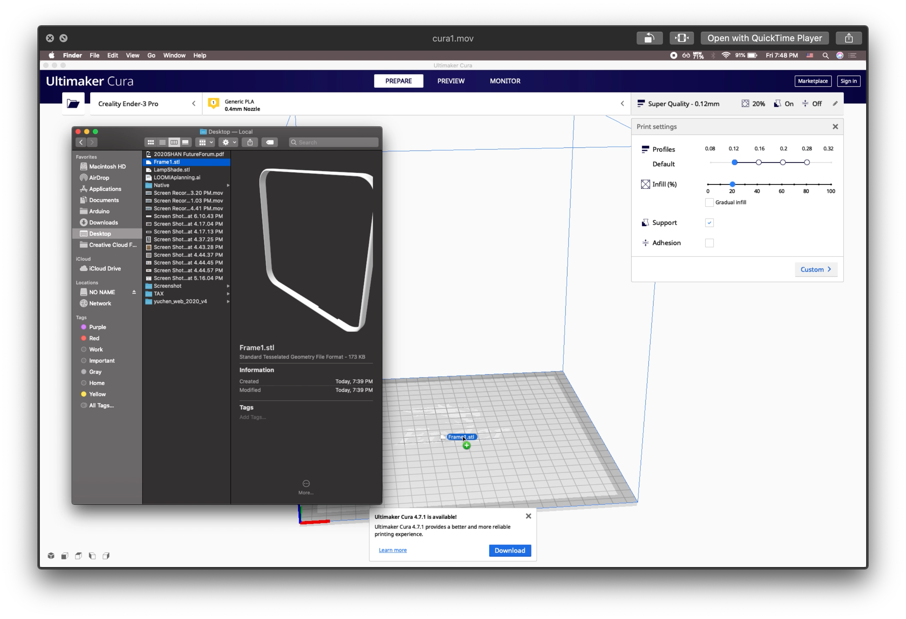Viewport: 906px width, 619px height.
Task: Open Notification Center icon
Action: tap(853, 56)
